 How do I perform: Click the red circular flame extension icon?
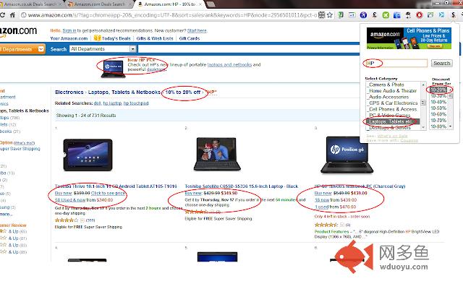click(x=420, y=14)
